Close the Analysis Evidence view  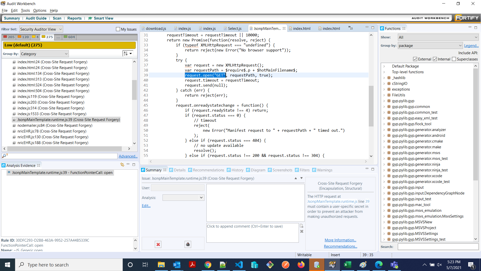click(x=39, y=165)
